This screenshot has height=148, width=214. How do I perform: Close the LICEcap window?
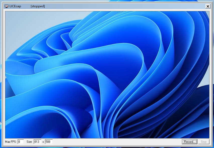tap(208, 6)
